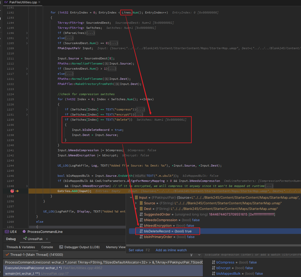Click the Input struct icon in the popup
301x277 pixels.
coord(136,198)
